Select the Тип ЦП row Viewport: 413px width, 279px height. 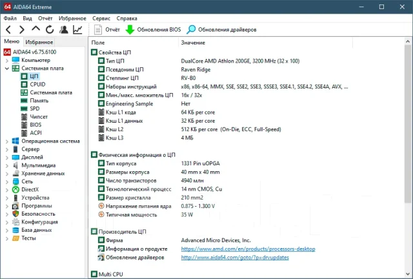click(199, 61)
